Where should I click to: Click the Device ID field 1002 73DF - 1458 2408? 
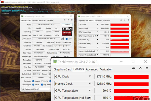(x=63, y=42)
